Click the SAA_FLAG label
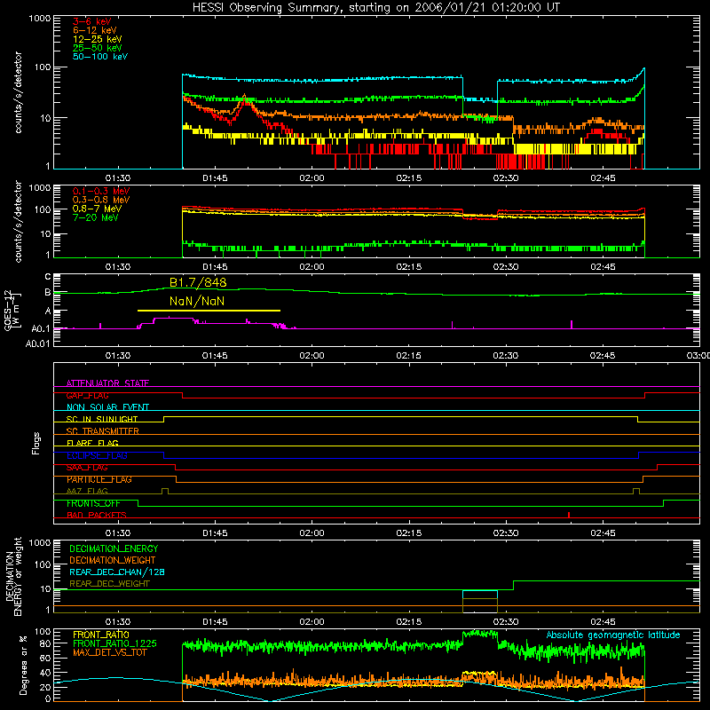The image size is (710, 710). (x=87, y=468)
